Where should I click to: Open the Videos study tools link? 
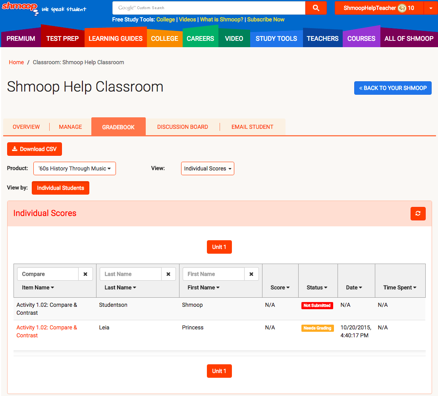pos(187,19)
